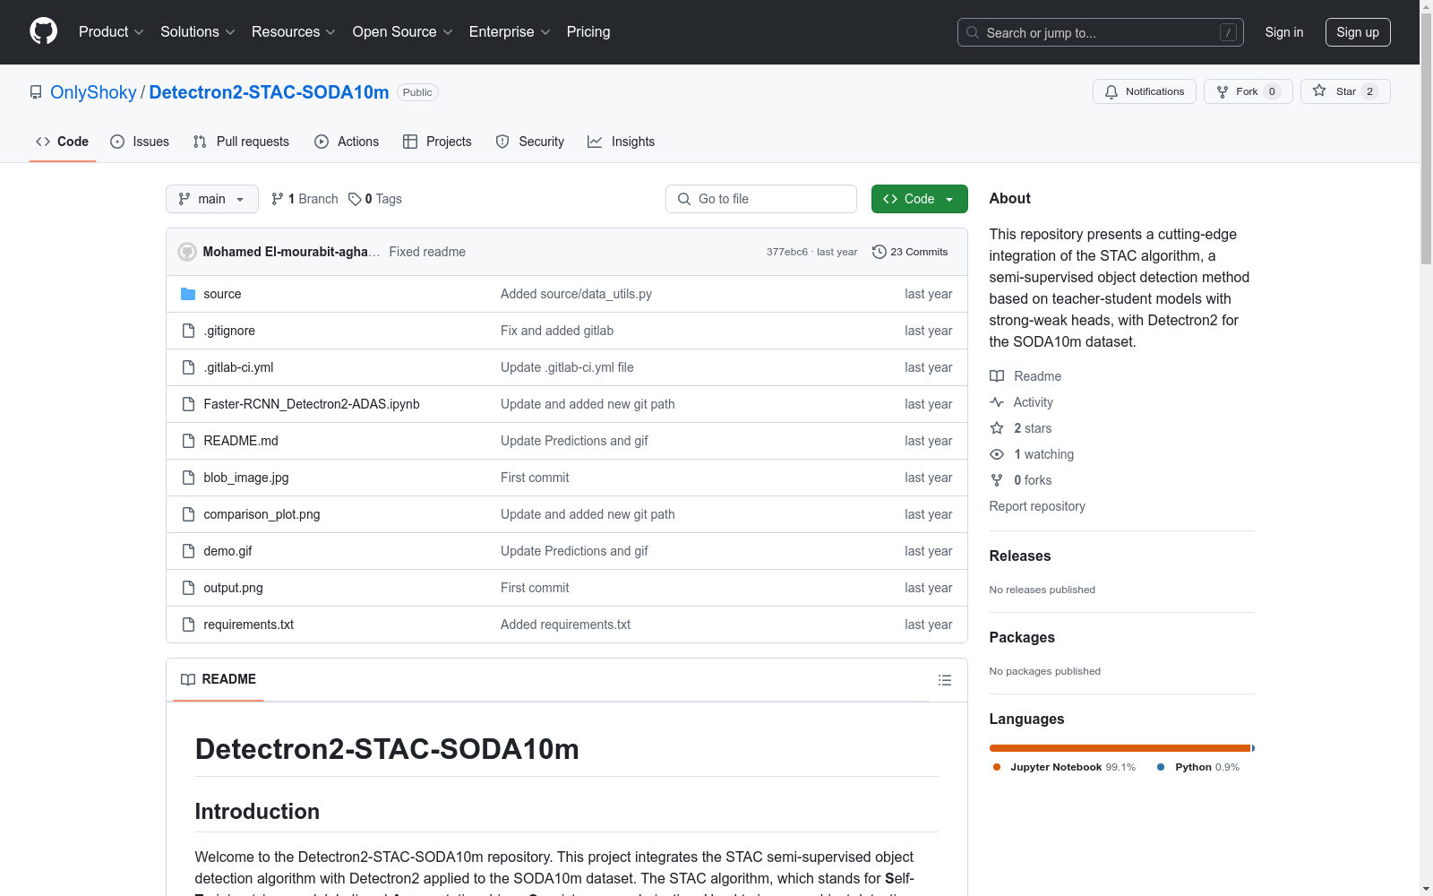Viewport: 1433px width, 896px height.
Task: Open Faster-RCNN_Detectron2-ADAS.ipynb file
Action: pyautogui.click(x=312, y=404)
